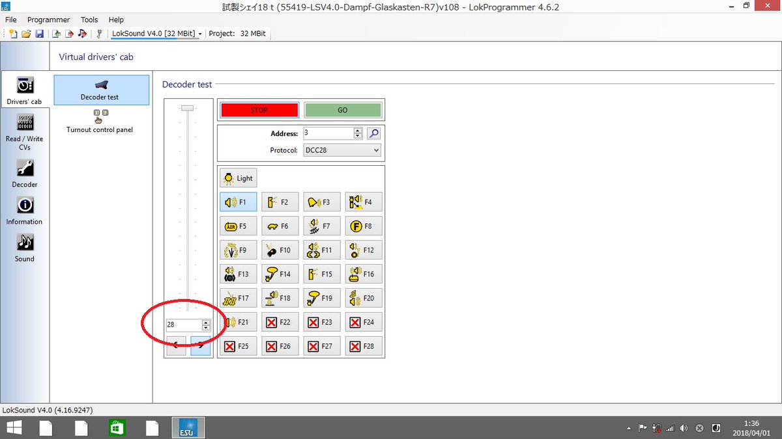Open the Tools menu
This screenshot has height=439, width=782.
89,20
